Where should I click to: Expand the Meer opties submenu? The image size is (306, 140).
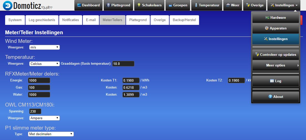275,65
